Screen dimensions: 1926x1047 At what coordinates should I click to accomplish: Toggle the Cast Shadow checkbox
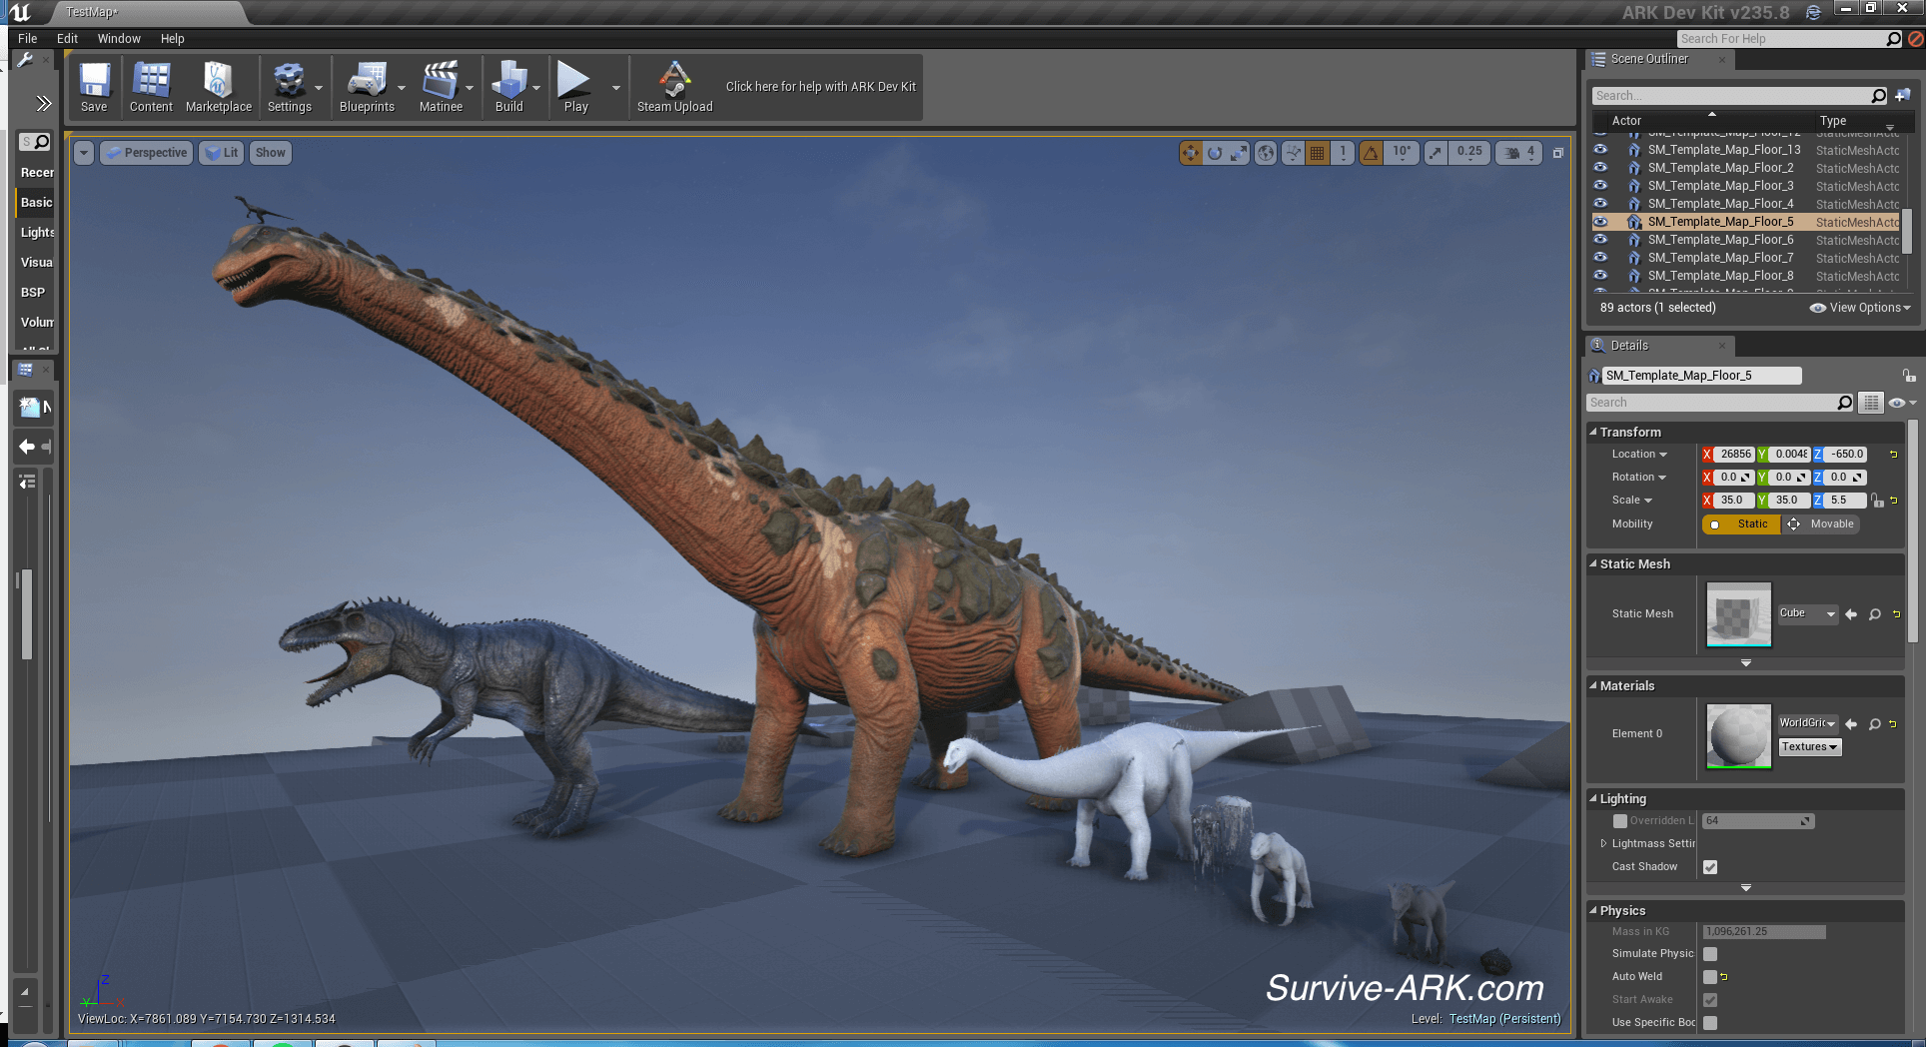click(1710, 867)
